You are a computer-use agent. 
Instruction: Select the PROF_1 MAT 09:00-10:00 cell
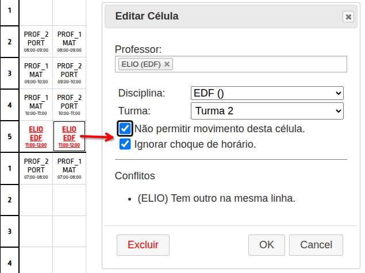(36, 74)
